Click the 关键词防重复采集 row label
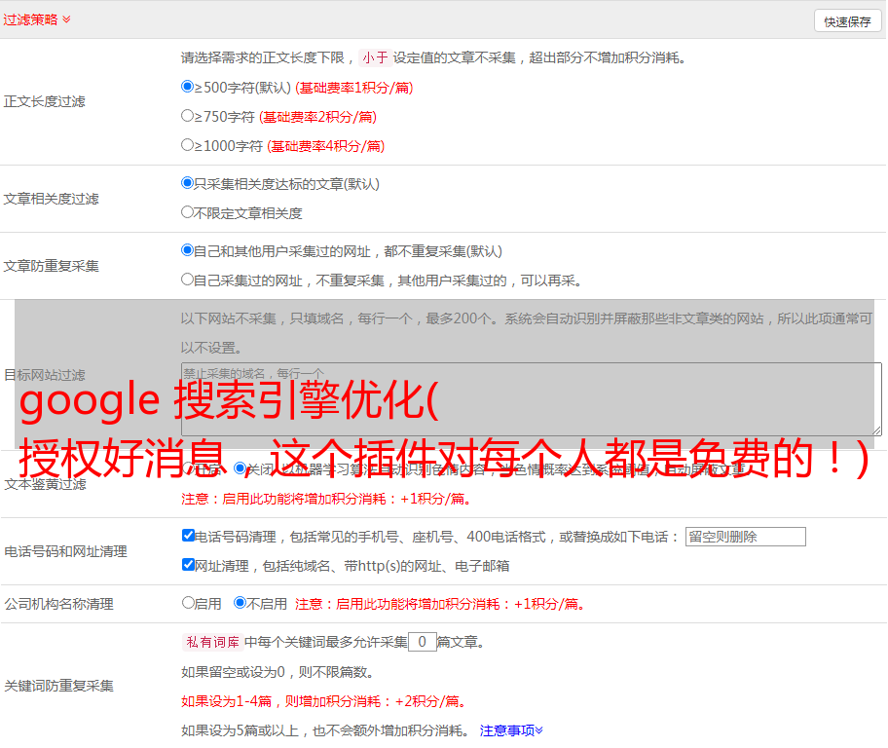 [58, 686]
